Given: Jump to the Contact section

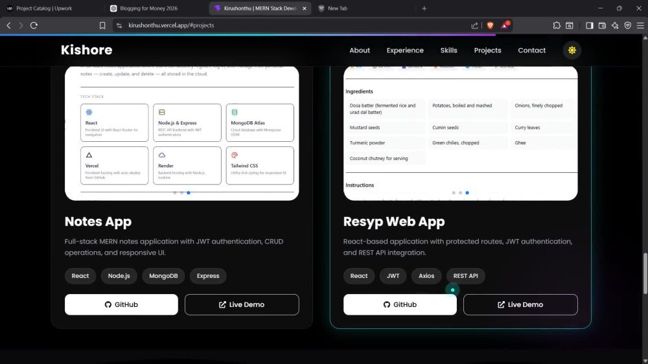Looking at the screenshot, I should 531,51.
